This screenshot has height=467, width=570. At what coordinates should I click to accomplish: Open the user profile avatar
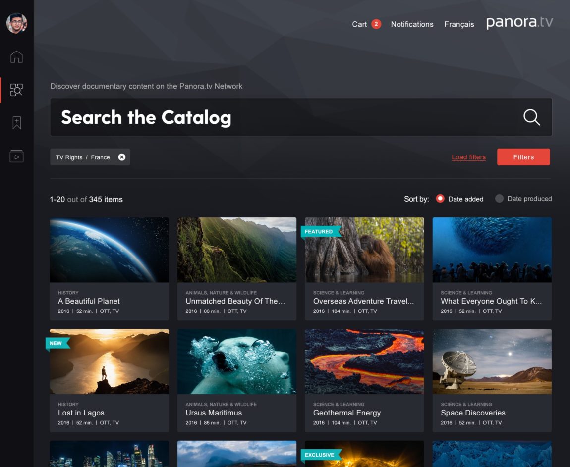pyautogui.click(x=16, y=23)
